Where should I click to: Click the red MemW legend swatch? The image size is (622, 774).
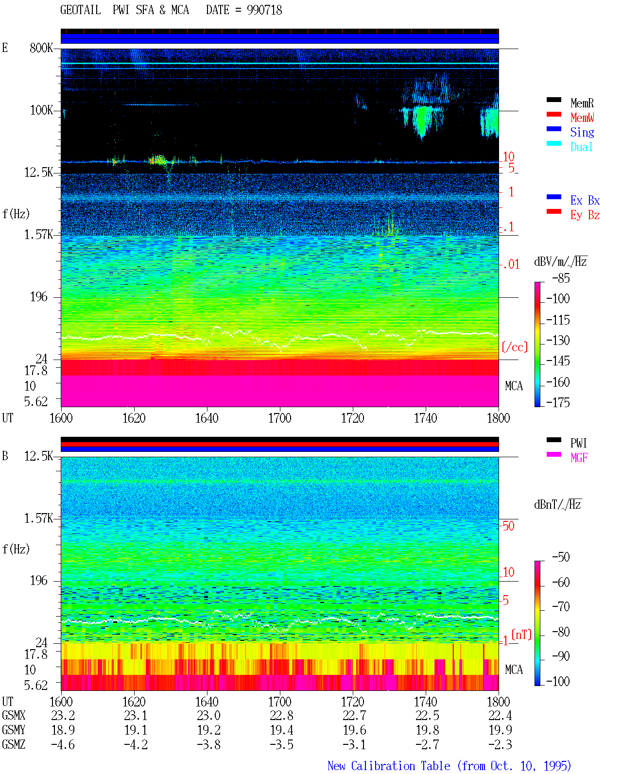(554, 115)
